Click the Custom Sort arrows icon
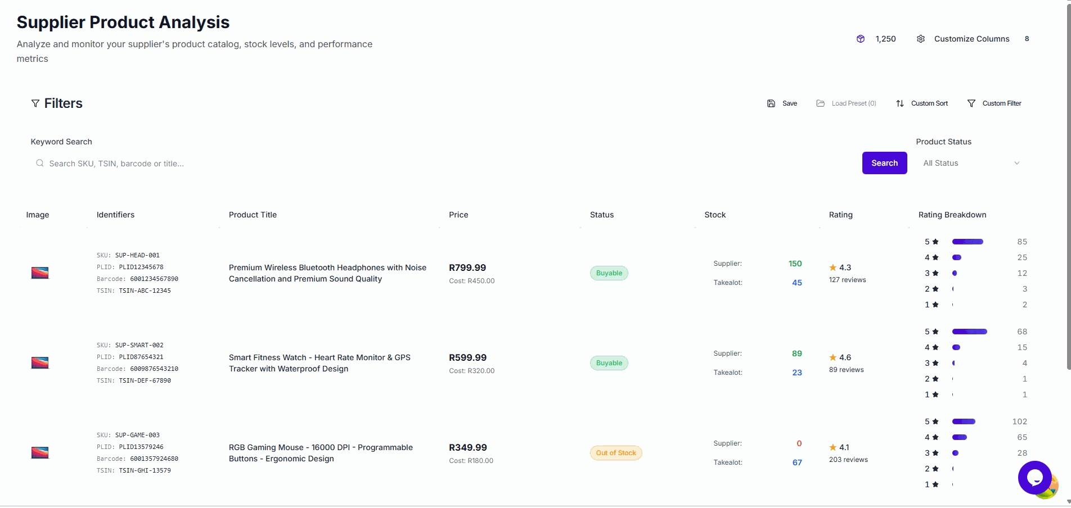 900,103
